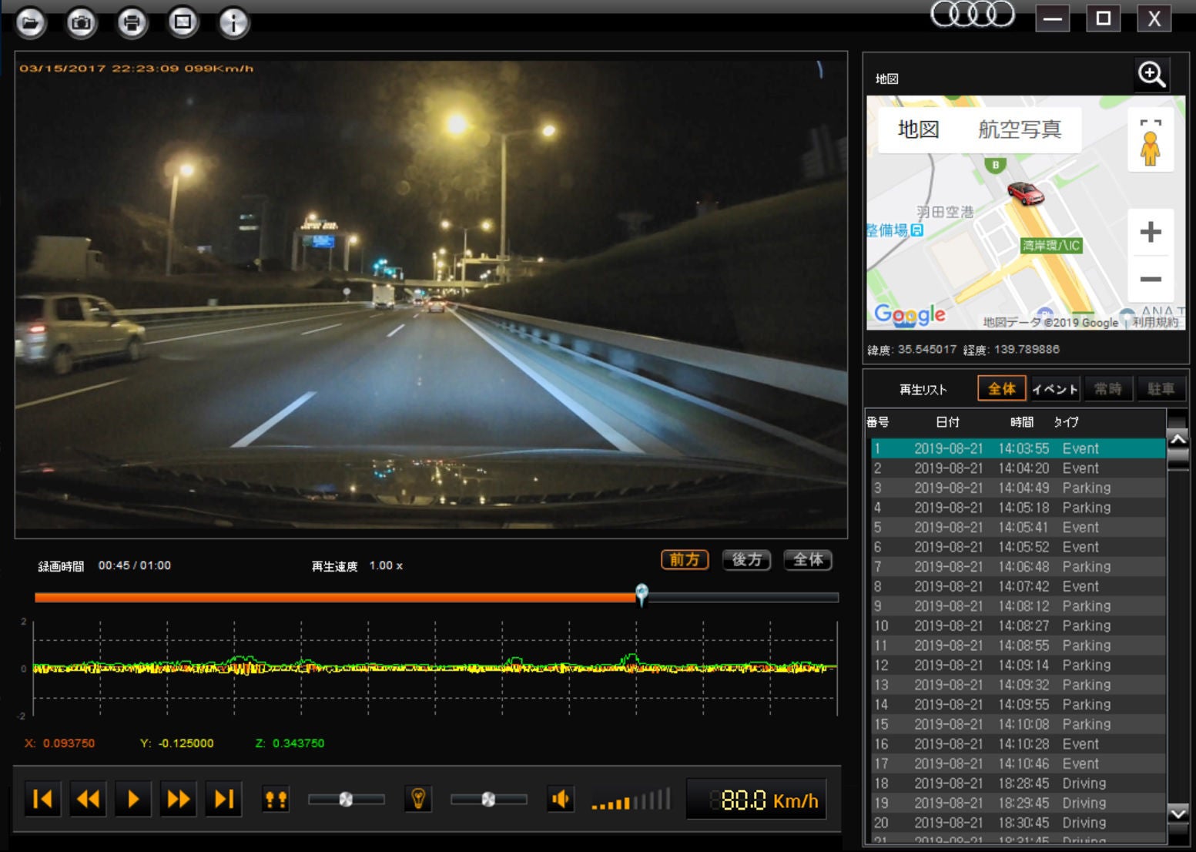Open the info icon in the top toolbar
This screenshot has width=1196, height=852.
233,22
